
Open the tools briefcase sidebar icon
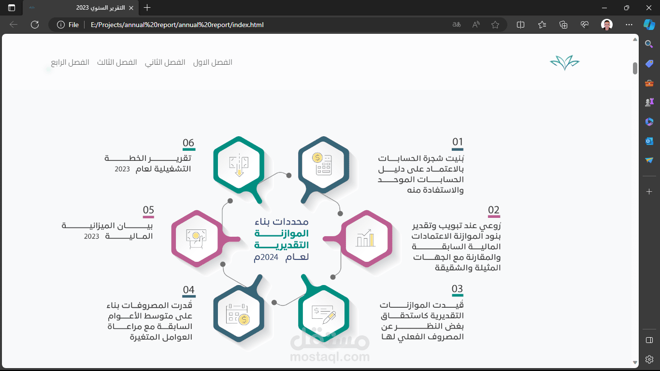649,83
